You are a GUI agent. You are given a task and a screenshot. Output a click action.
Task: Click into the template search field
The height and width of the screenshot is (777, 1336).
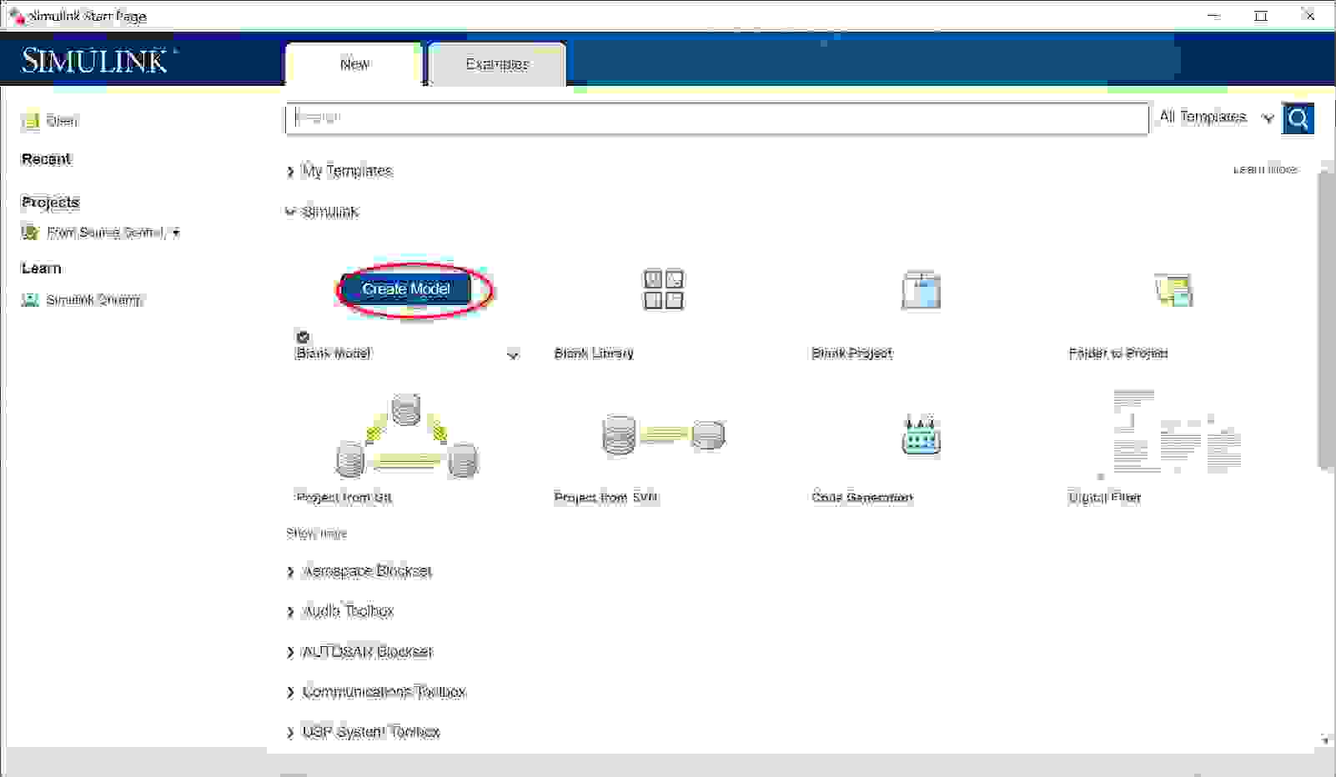pos(716,118)
